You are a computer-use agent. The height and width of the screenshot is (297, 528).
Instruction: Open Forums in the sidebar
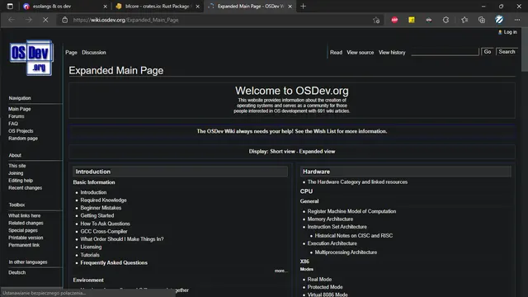(16, 116)
